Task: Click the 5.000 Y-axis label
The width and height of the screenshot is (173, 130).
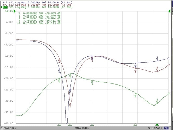Action: tap(9, 22)
